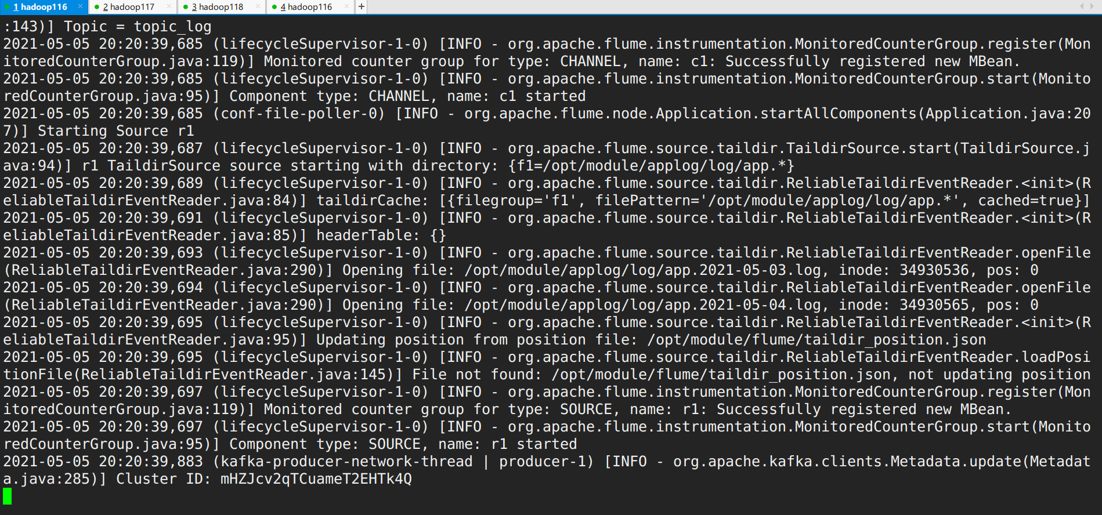This screenshot has width=1102, height=515.
Task: Click the green status dot on 1 hadoop116 tab
Action: pyautogui.click(x=8, y=7)
